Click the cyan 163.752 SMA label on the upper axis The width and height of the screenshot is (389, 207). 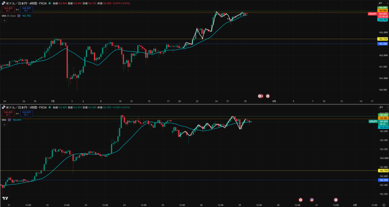tap(382, 19)
